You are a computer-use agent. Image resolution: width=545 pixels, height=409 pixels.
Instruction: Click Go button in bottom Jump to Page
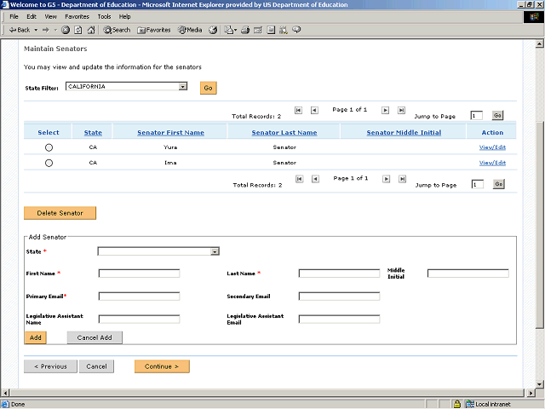point(499,184)
